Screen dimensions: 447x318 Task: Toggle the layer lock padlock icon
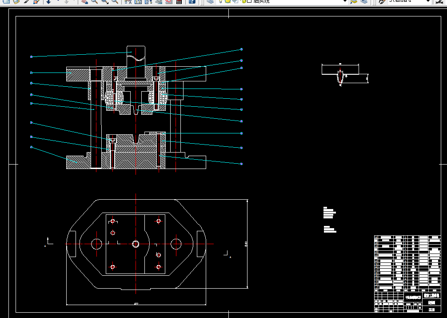[243, 1]
